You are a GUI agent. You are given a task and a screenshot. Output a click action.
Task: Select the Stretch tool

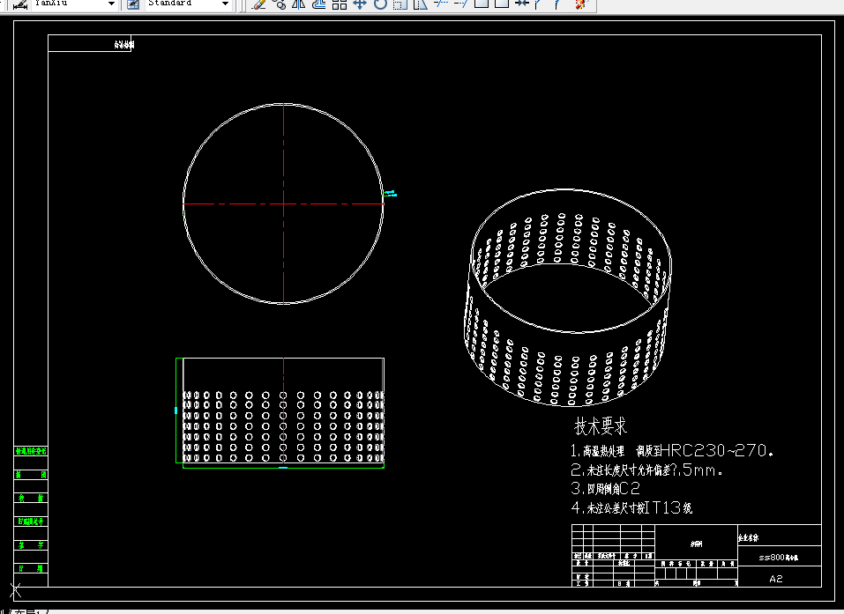point(421,4)
